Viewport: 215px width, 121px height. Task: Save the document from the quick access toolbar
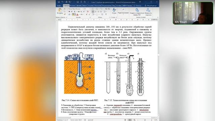tap(59, 2)
